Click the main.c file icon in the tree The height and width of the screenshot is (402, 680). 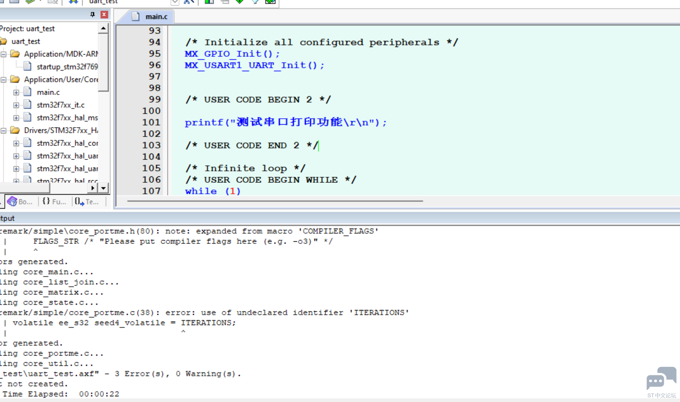click(x=28, y=92)
